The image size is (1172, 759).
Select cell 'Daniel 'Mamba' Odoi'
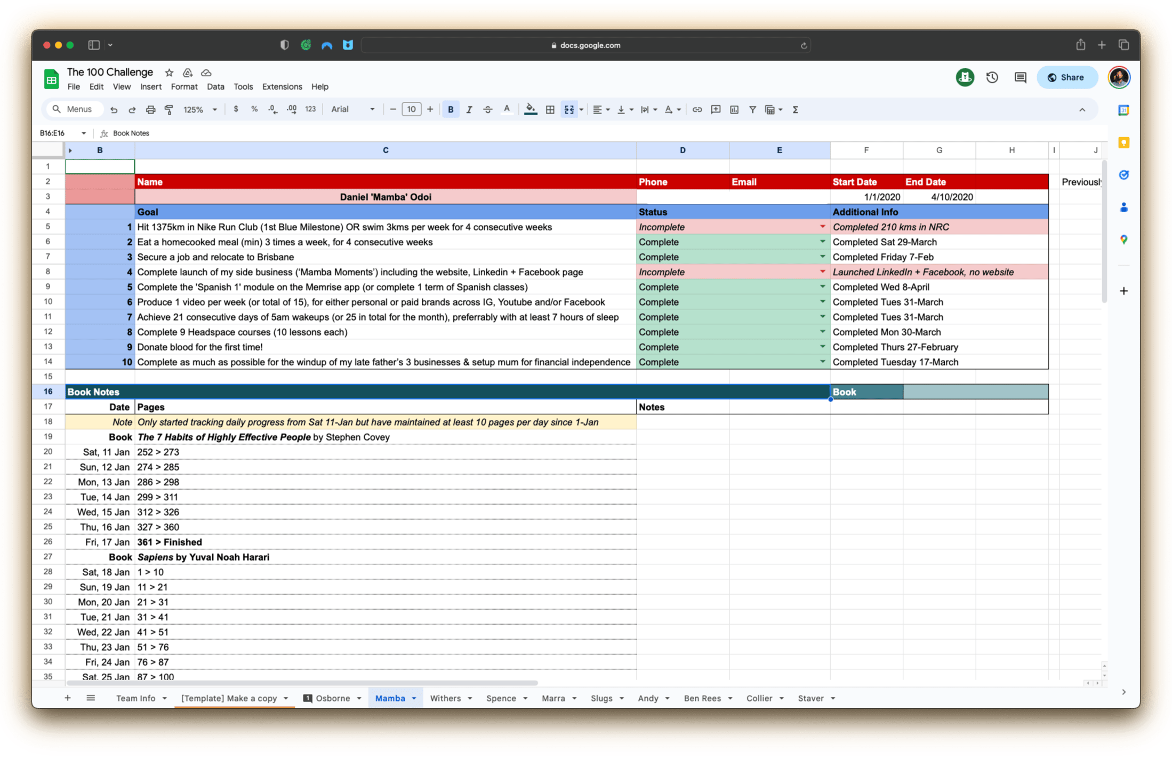click(x=386, y=197)
